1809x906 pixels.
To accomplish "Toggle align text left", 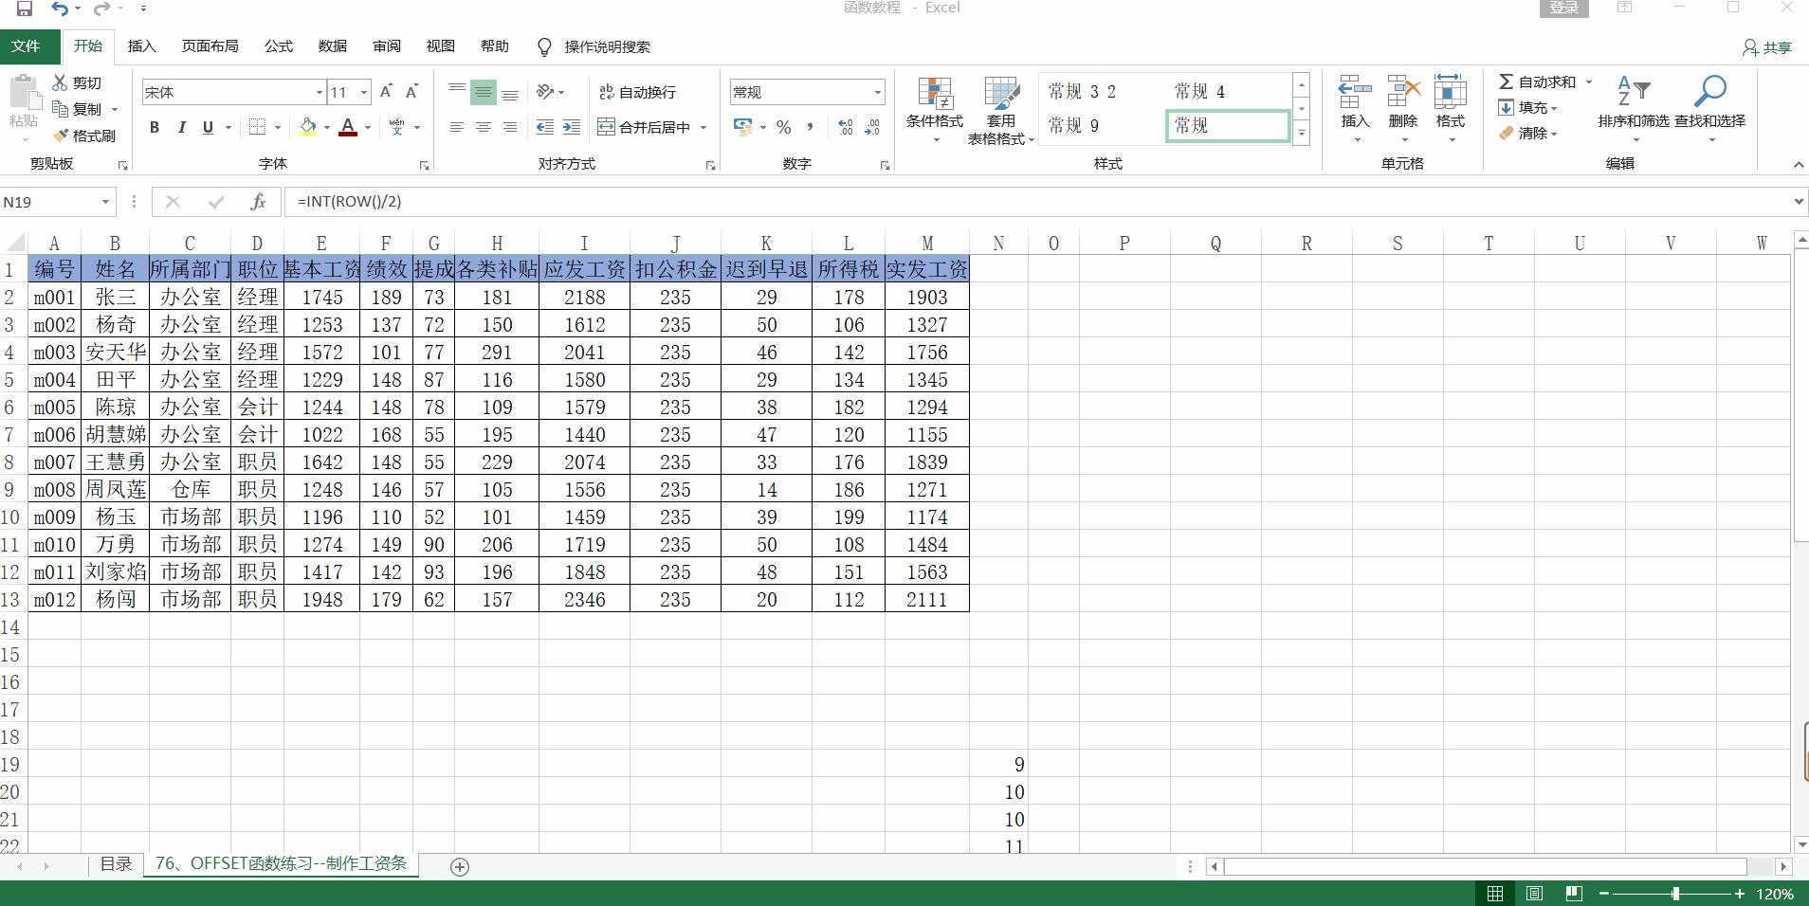I will [x=457, y=127].
